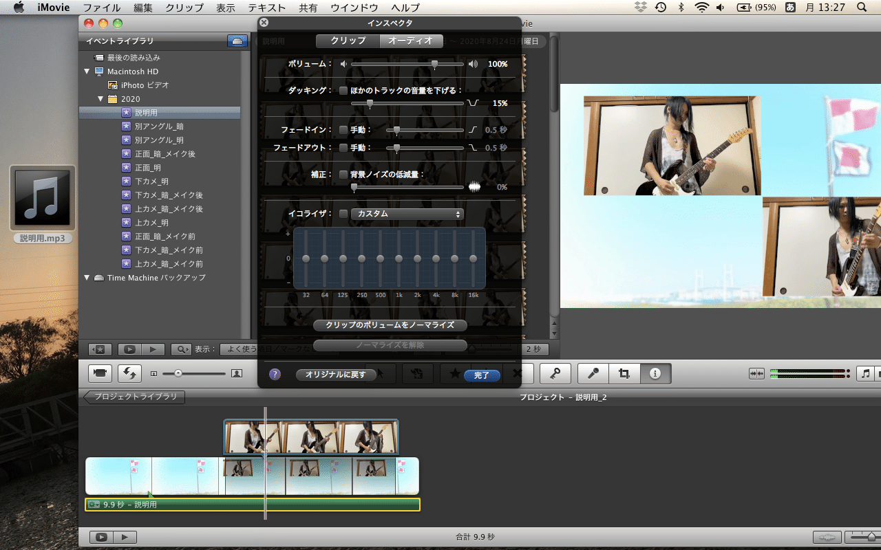
Task: Toggle audio waveform display in bottom bar
Action: tap(827, 537)
